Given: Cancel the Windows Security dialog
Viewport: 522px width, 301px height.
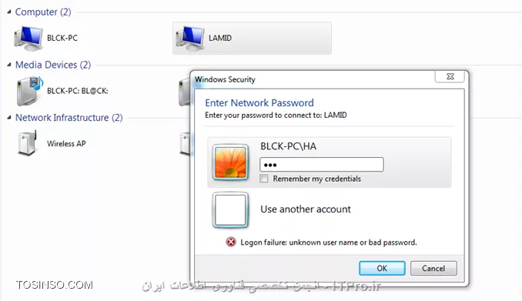Looking at the screenshot, I should [x=433, y=269].
